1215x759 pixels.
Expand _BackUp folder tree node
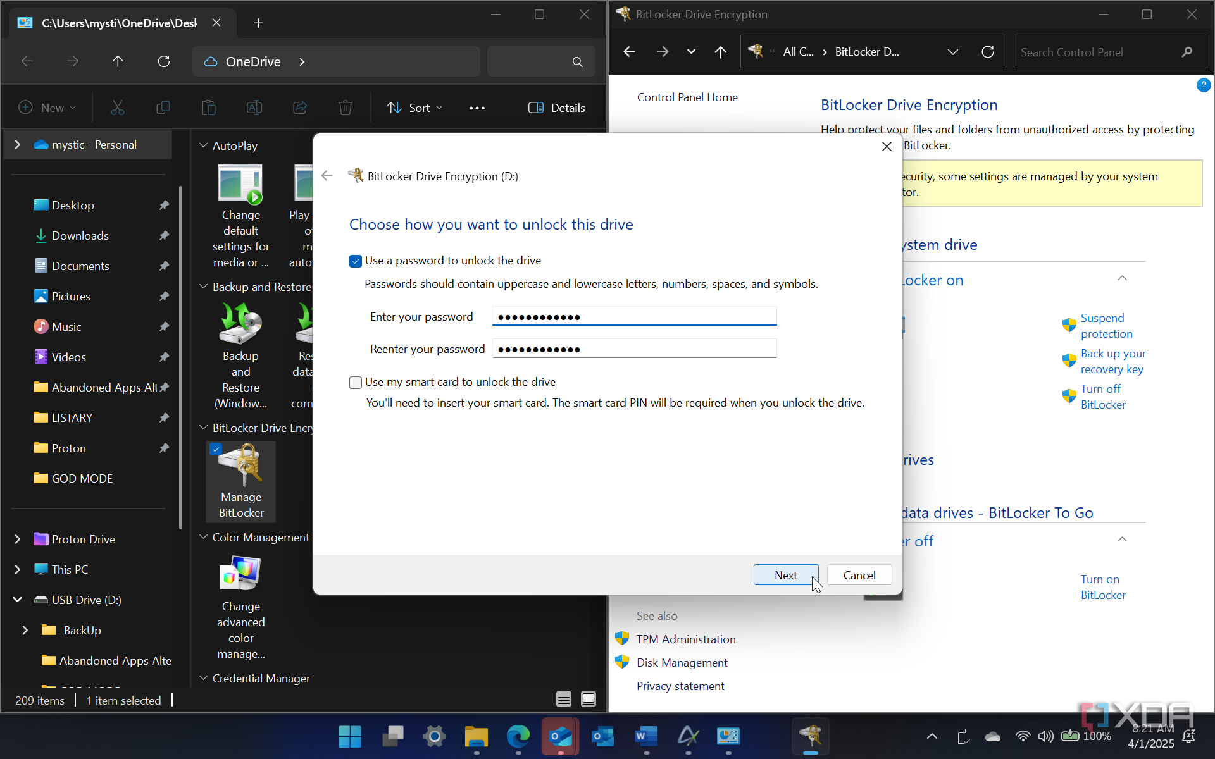[x=25, y=631]
